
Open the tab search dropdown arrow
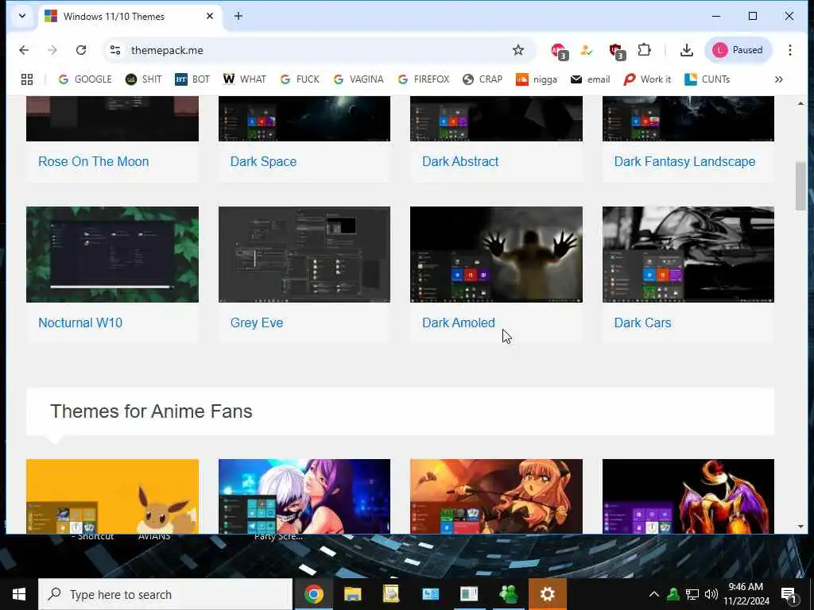pos(22,16)
